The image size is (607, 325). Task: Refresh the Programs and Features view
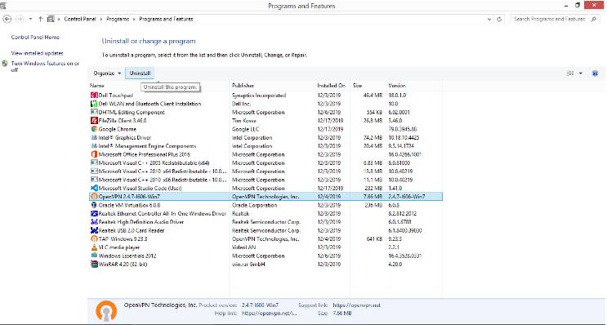coord(499,19)
